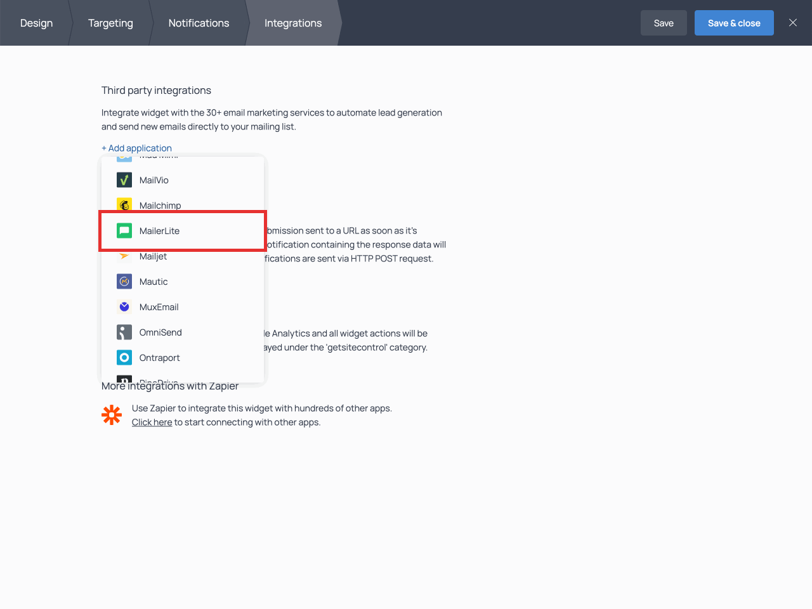Click the MuxEmail icon

tap(124, 306)
